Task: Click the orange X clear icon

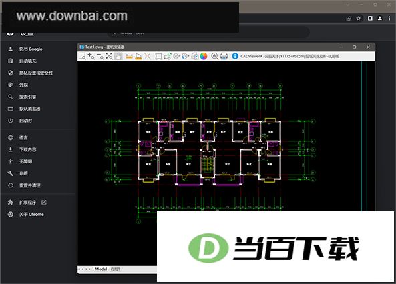Action: (x=148, y=56)
